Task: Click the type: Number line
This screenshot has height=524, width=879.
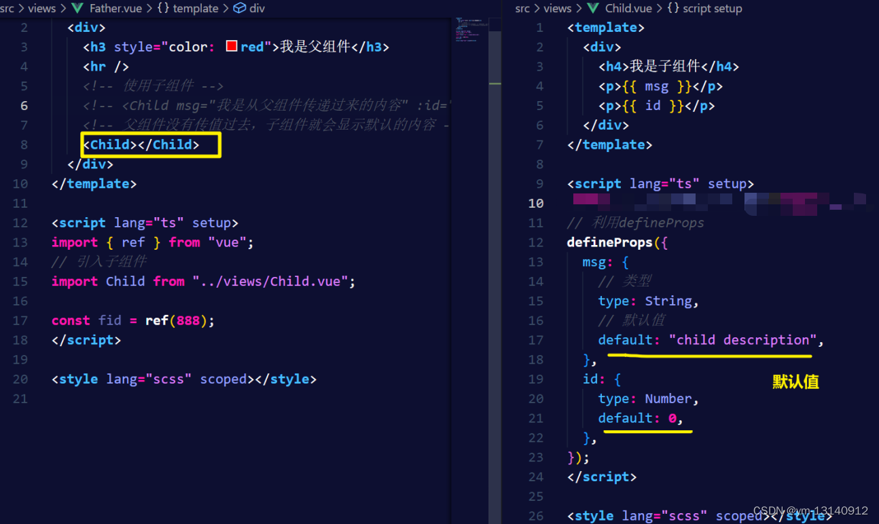Action: (x=649, y=398)
